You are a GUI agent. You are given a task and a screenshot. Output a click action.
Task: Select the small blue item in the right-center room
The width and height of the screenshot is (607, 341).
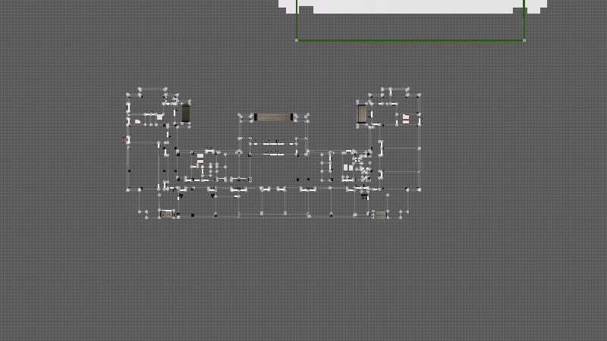point(366,168)
